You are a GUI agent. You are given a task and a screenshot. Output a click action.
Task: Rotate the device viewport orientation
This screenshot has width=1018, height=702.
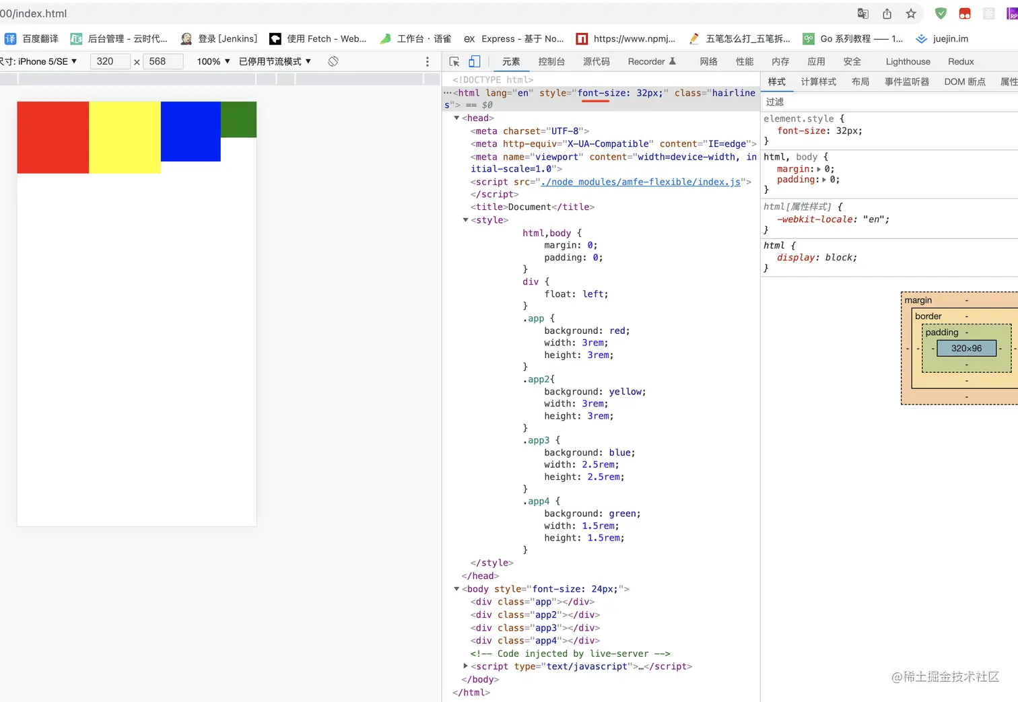click(x=333, y=61)
